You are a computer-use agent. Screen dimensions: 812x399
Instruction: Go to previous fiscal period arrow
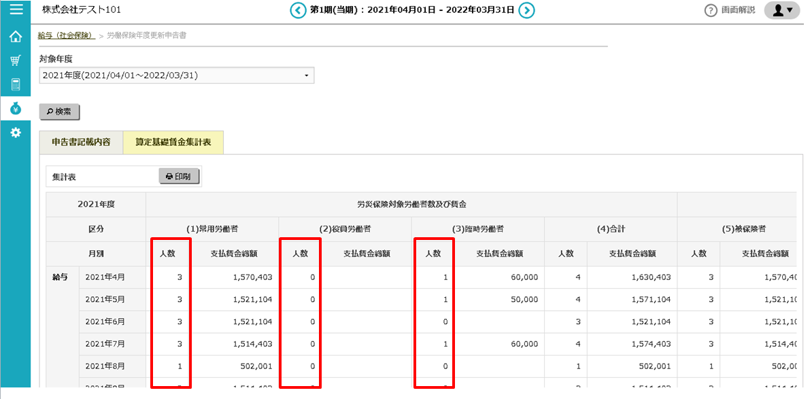pyautogui.click(x=298, y=10)
